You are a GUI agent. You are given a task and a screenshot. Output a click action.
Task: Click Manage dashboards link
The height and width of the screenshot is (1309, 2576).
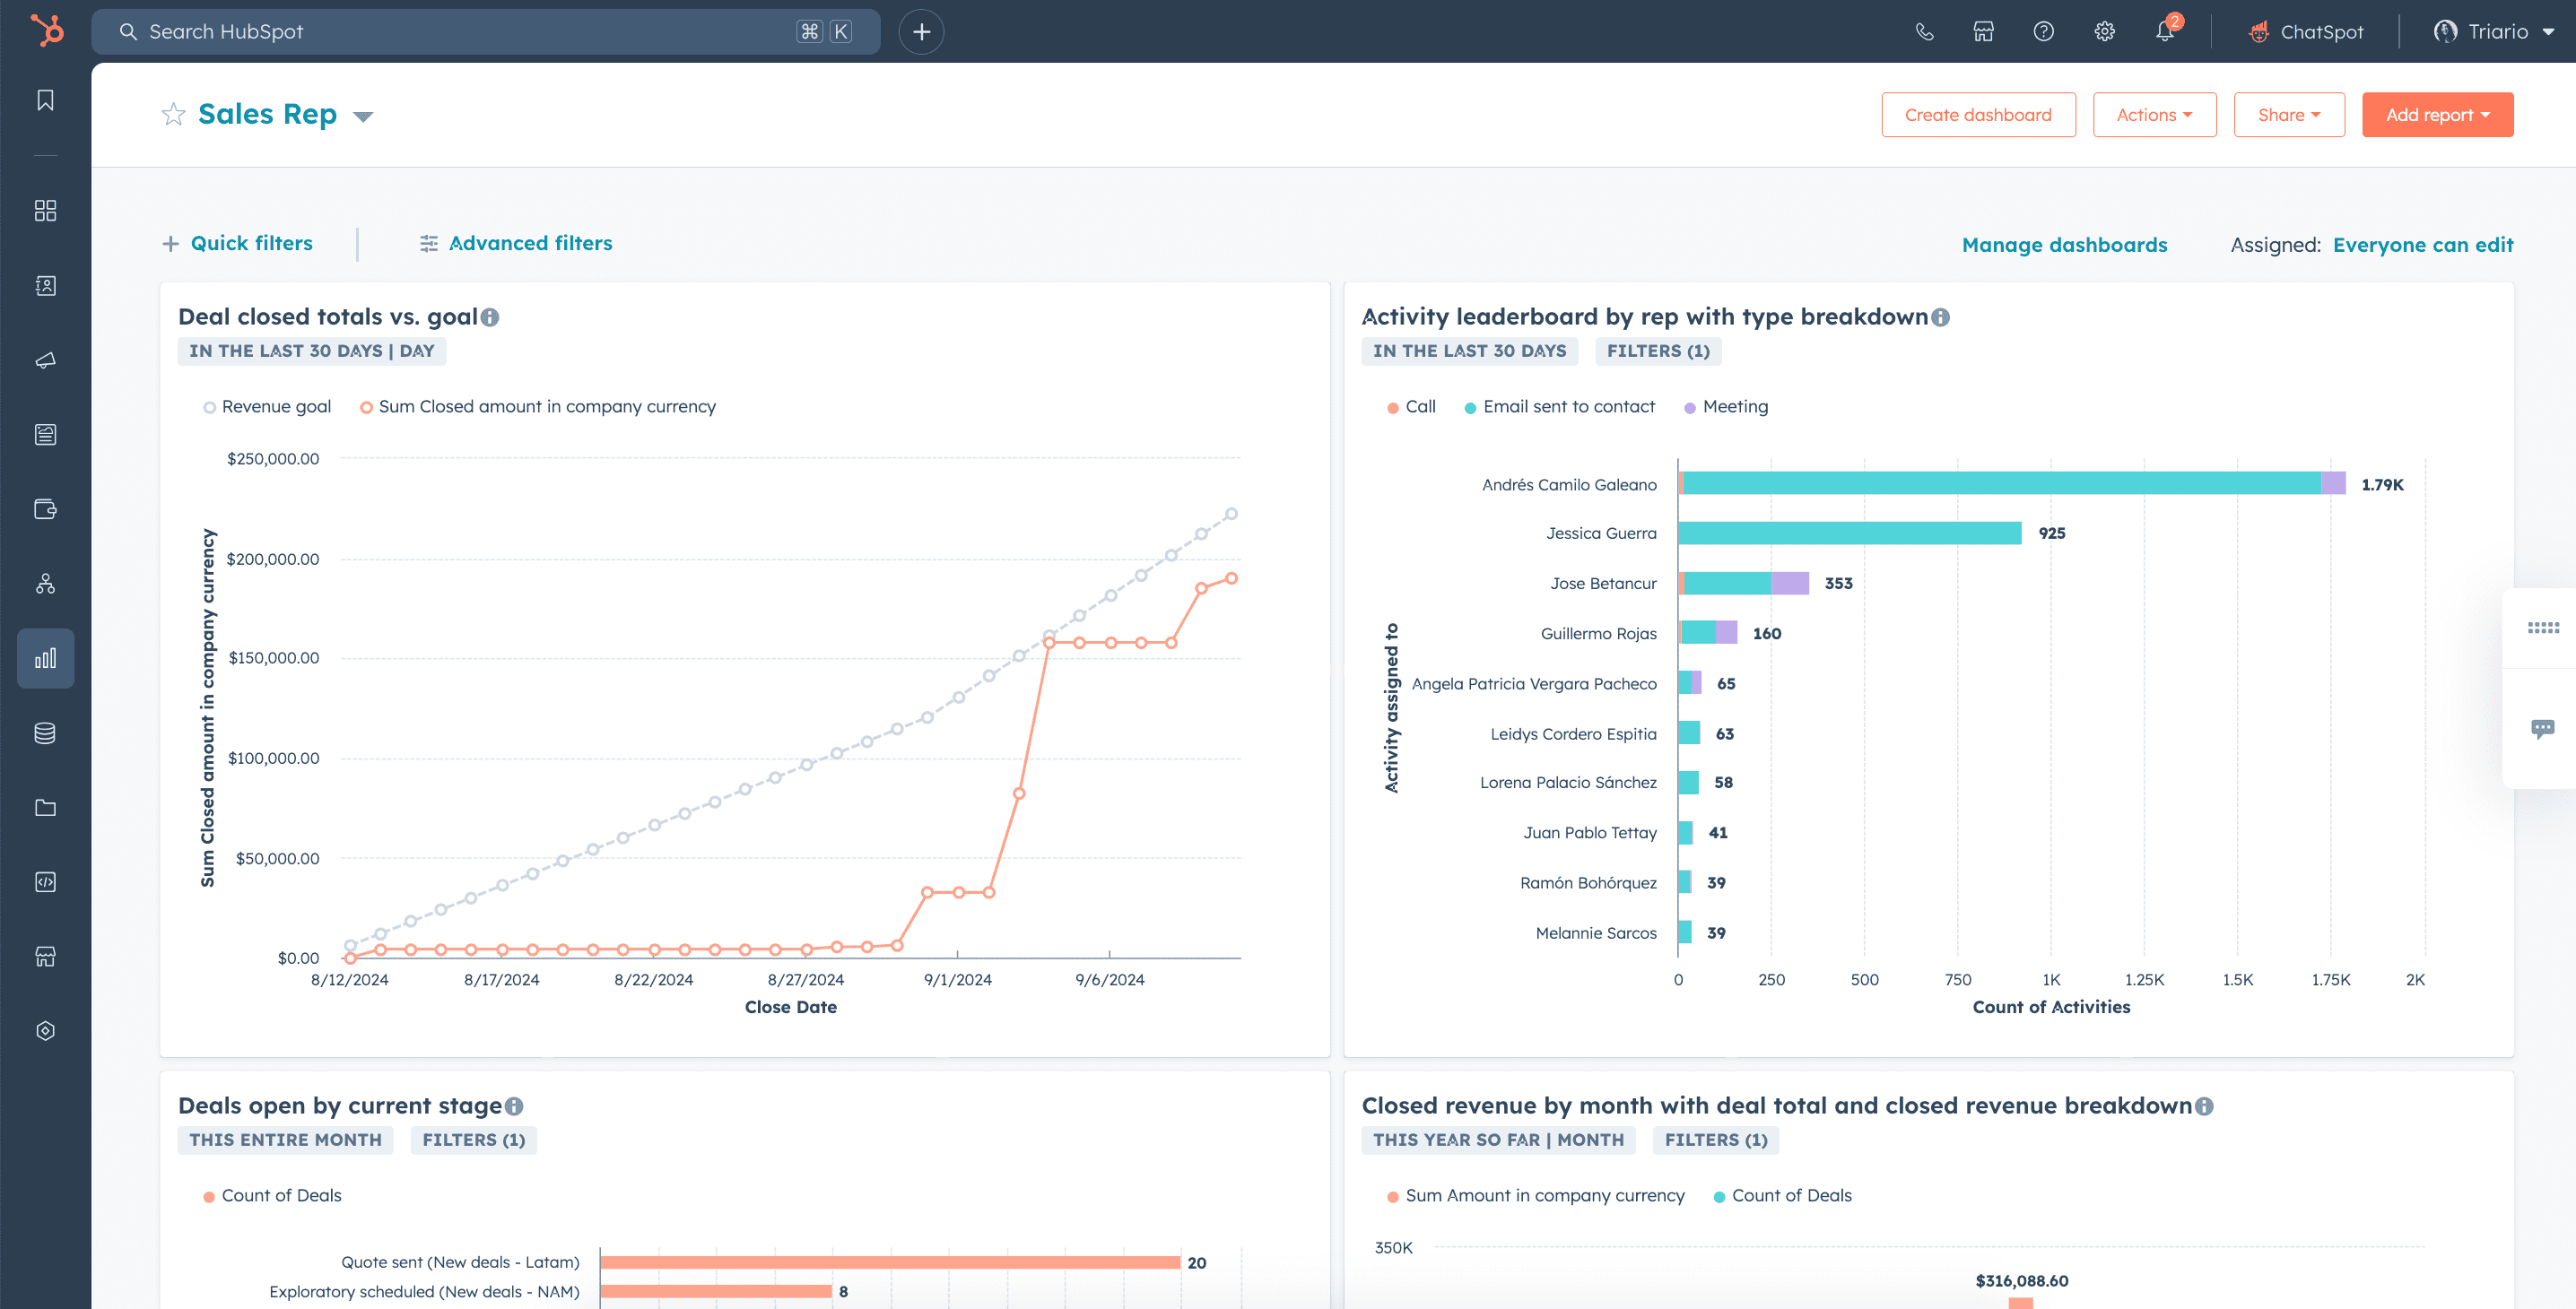[x=2064, y=245]
